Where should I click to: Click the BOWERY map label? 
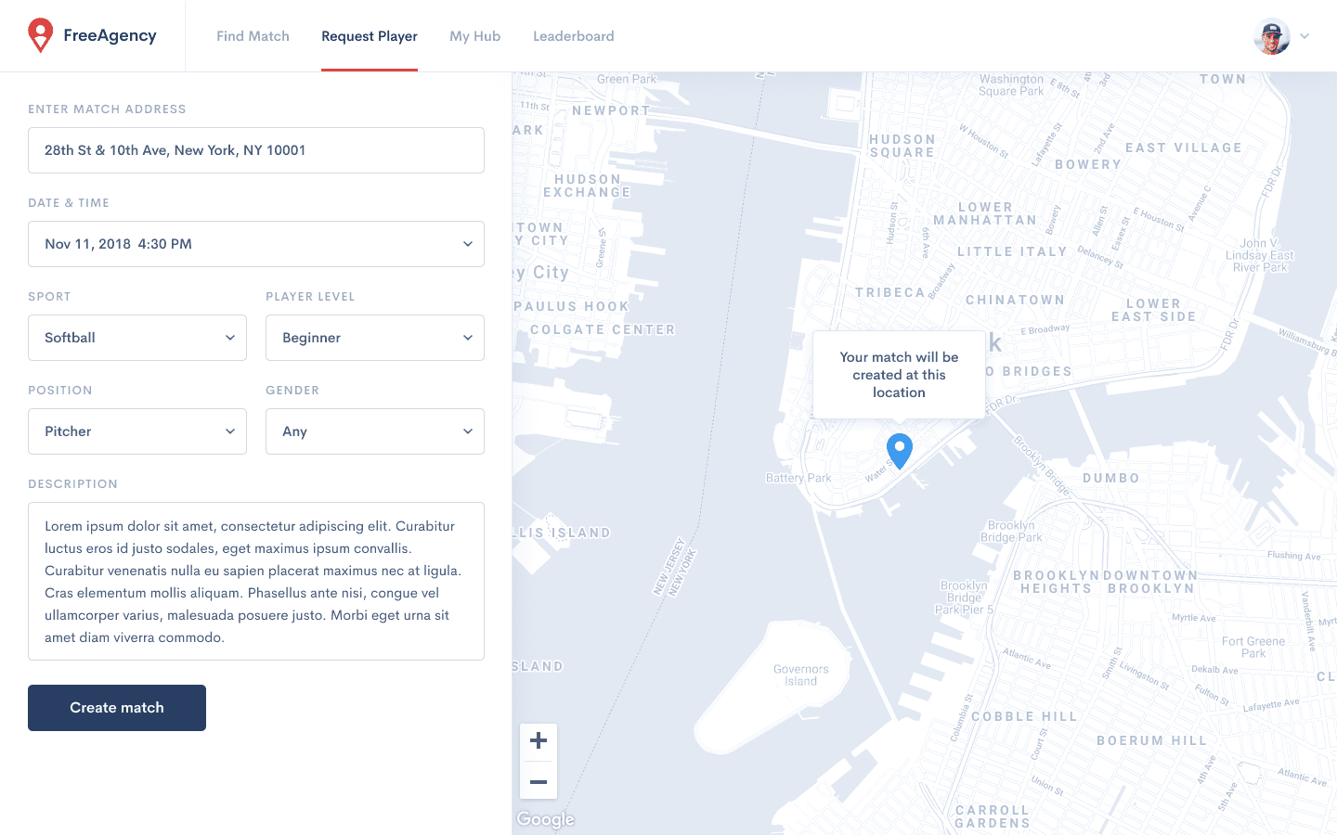(1088, 164)
